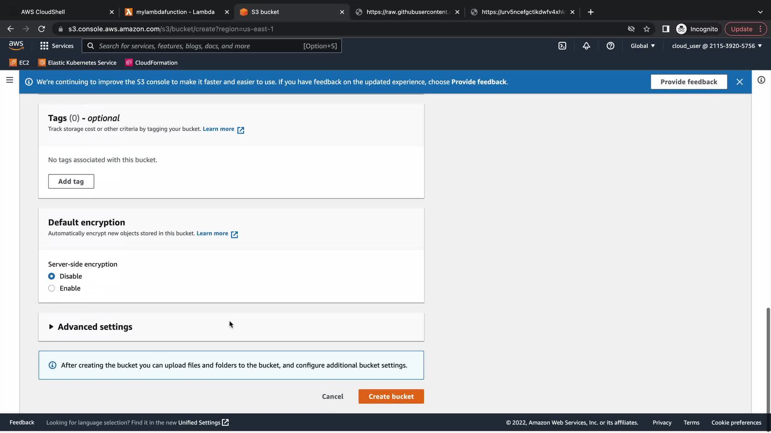Open the Global region dropdown
The height and width of the screenshot is (433, 771).
click(x=642, y=46)
